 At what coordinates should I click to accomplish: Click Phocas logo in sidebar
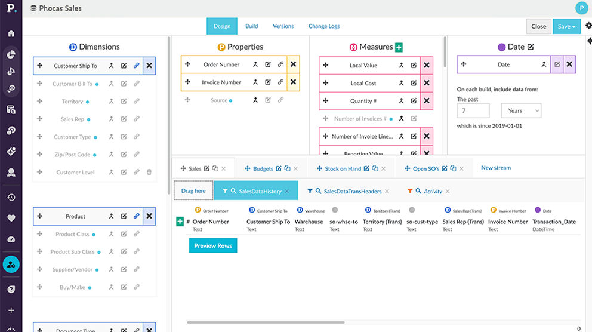11,8
